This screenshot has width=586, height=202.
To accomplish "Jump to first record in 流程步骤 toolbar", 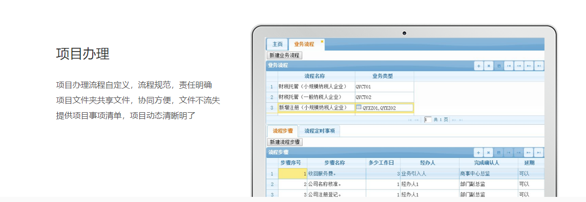I will tap(509, 153).
